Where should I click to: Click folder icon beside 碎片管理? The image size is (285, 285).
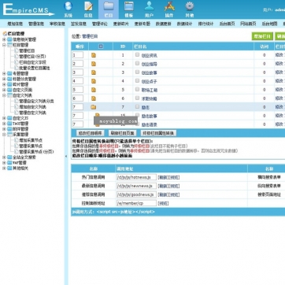click(9, 84)
